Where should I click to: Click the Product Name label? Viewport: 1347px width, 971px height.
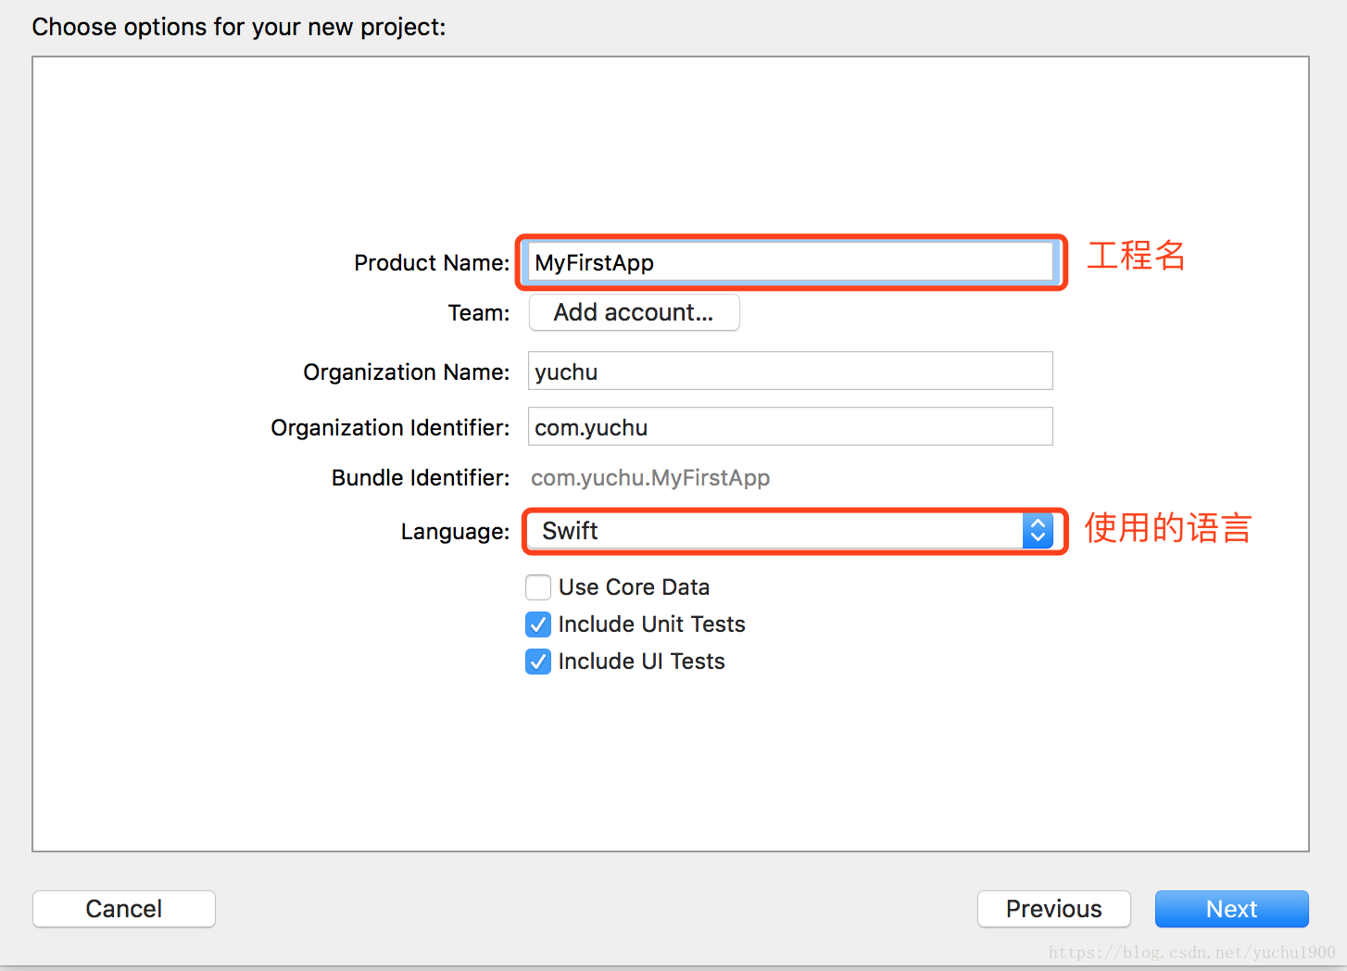click(432, 263)
